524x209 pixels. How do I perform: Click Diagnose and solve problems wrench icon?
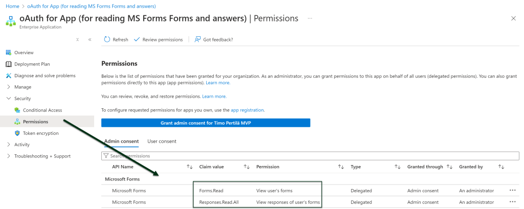[x=9, y=76]
